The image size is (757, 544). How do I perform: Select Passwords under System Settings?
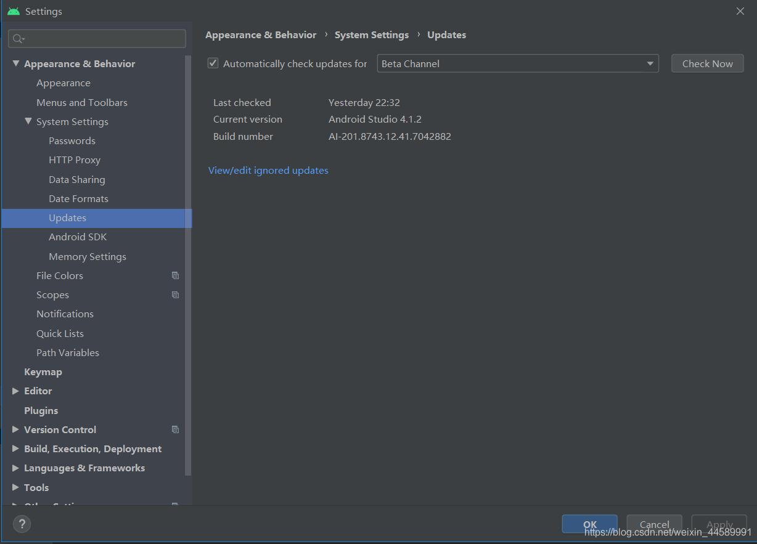click(x=72, y=140)
